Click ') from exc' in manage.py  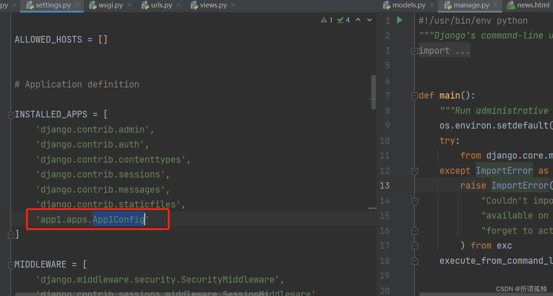click(x=486, y=246)
